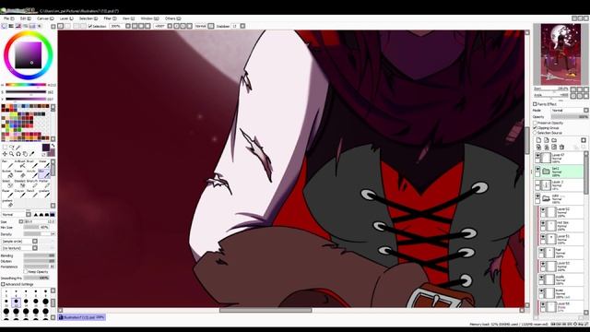Choose the softest brush edge shape
This screenshot has width=590, height=332.
pyautogui.click(x=36, y=215)
